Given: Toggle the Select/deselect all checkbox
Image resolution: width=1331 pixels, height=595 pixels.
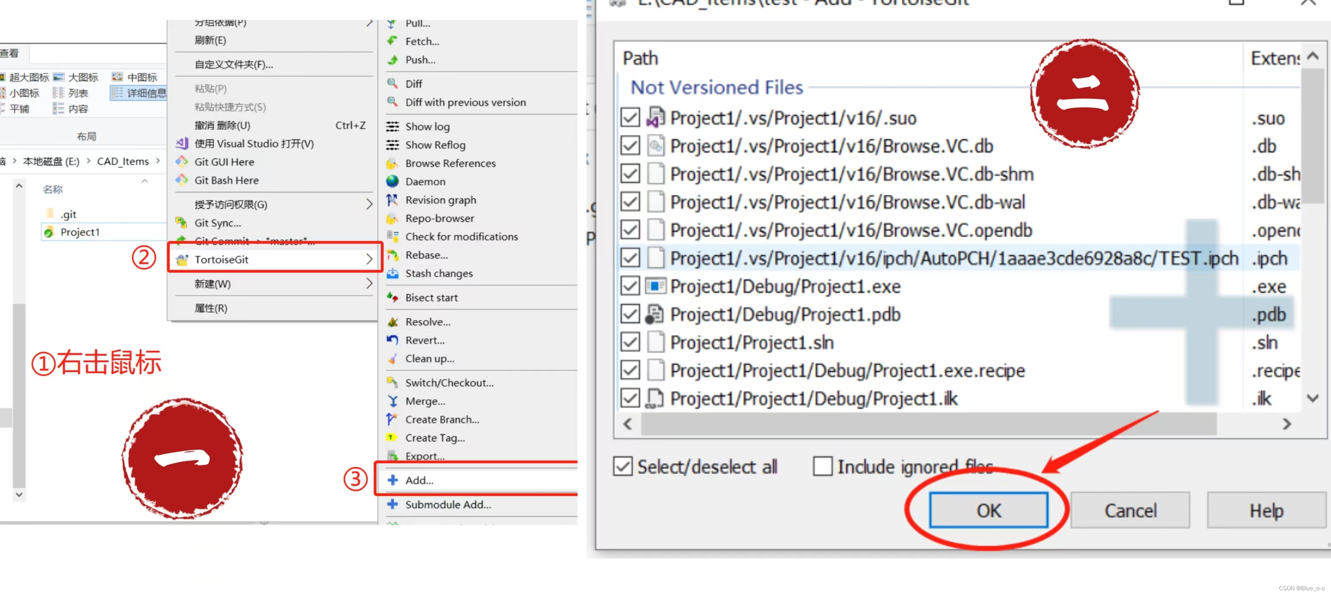Looking at the screenshot, I should [623, 466].
